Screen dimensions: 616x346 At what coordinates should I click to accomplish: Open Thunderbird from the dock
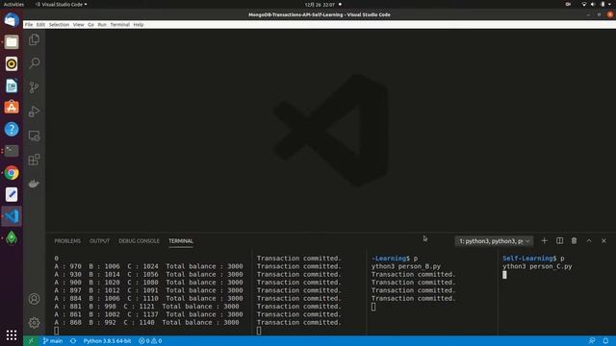point(12,20)
